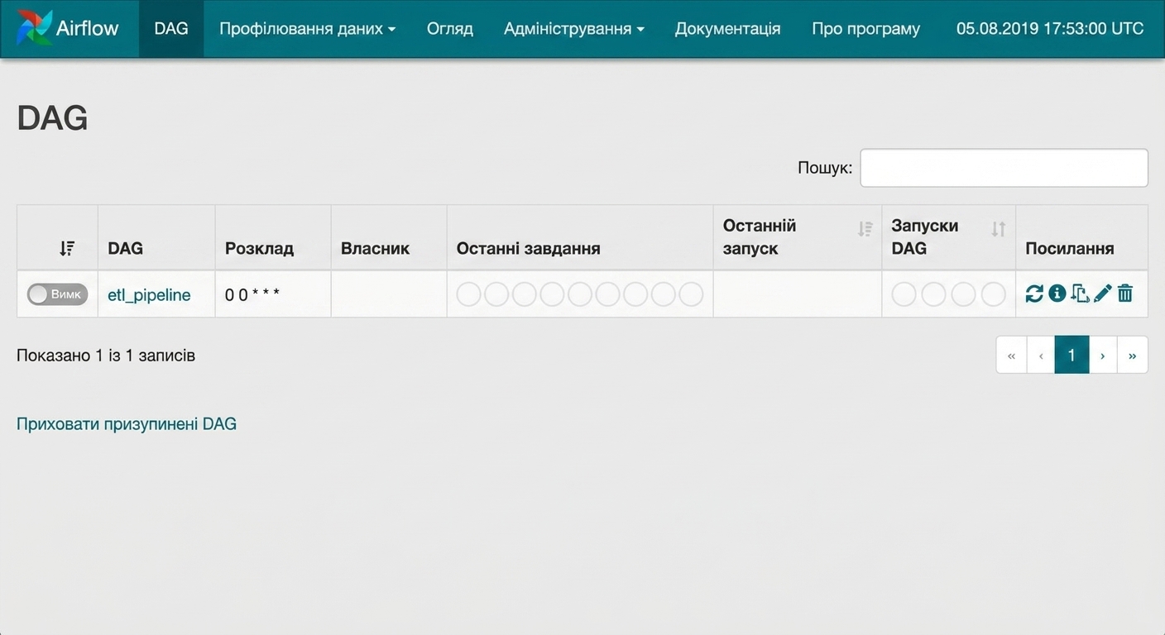Image resolution: width=1165 pixels, height=635 pixels.
Task: Open the Огляд menu item
Action: point(450,29)
